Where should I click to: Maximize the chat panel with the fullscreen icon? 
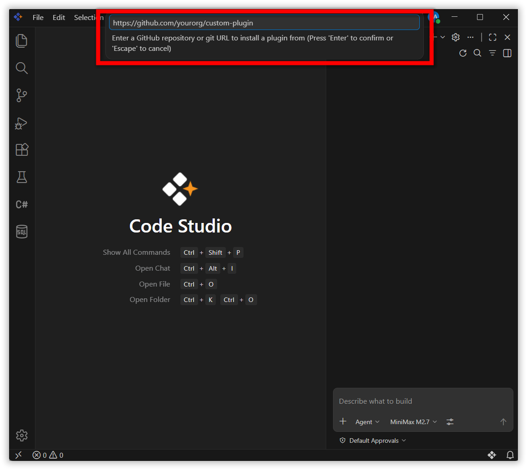[492, 37]
